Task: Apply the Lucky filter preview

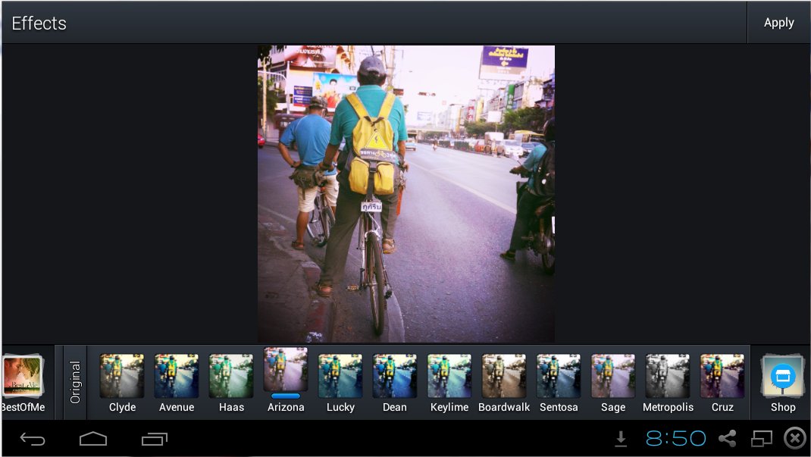Action: (x=340, y=383)
